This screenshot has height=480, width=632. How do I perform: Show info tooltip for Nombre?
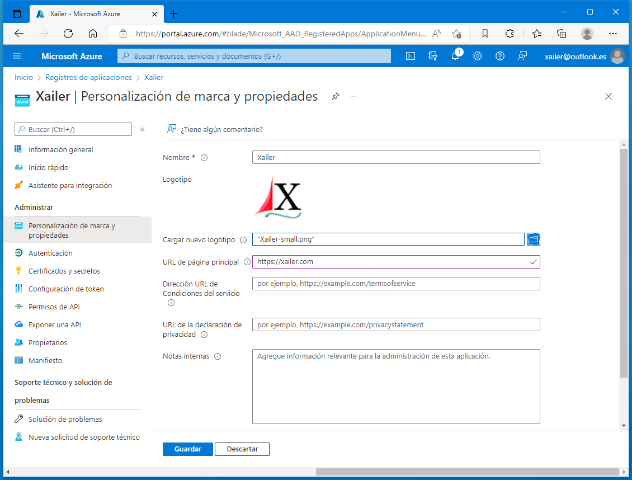(x=204, y=158)
